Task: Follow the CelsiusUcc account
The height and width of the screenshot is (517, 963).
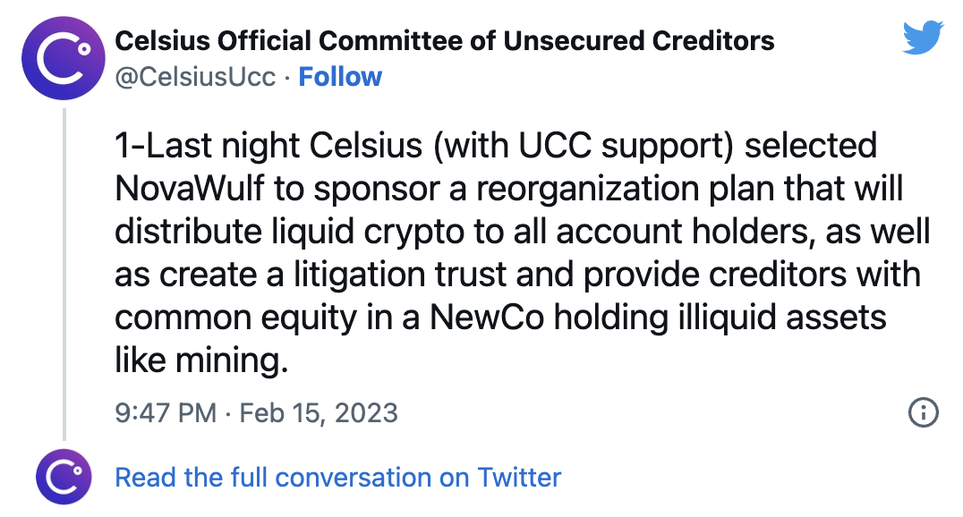Action: pos(340,77)
